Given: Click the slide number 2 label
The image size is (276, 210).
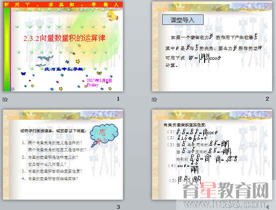Looking at the screenshot, I should point(268,99).
